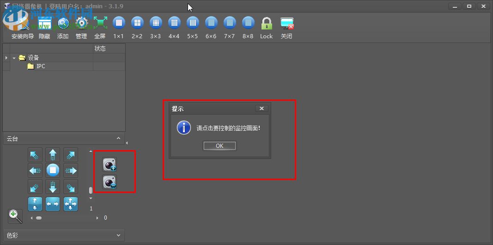Click the horizontal slider thumb
The height and width of the screenshot is (245, 493).
tap(39, 218)
